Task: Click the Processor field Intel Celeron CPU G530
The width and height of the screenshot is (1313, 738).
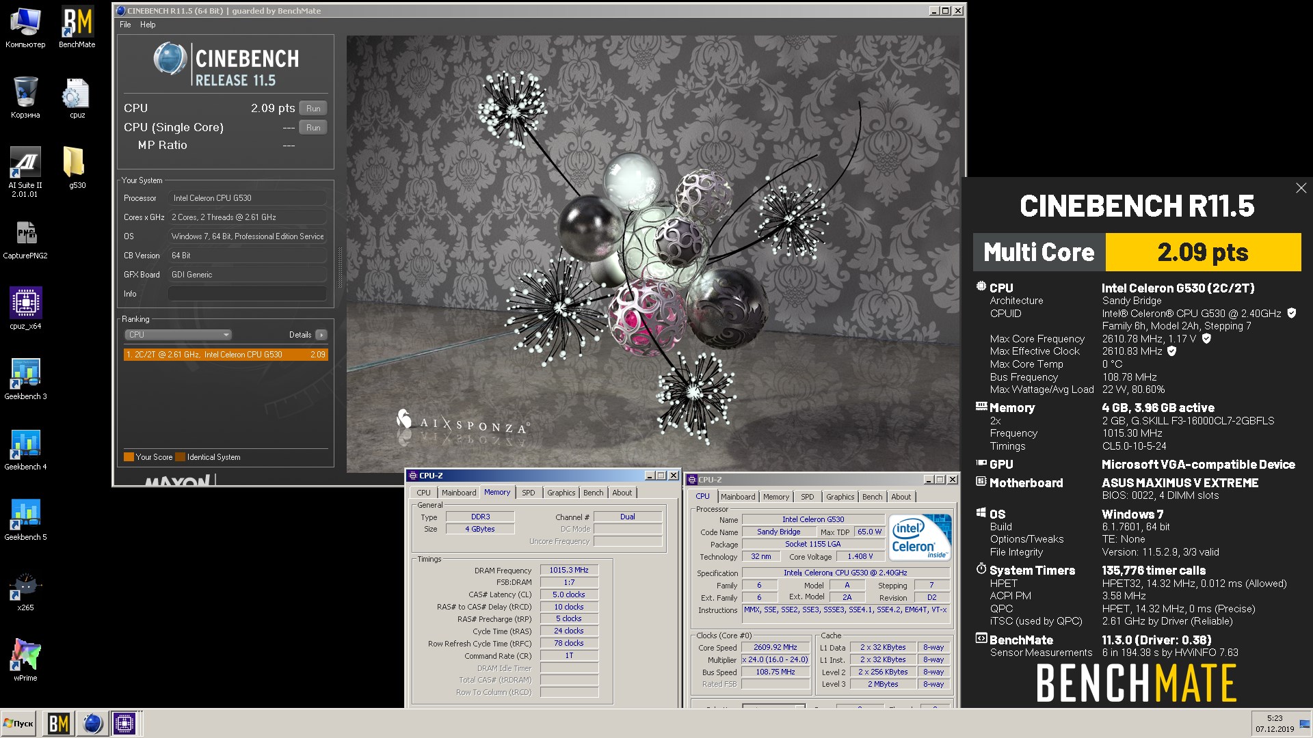Action: point(247,198)
